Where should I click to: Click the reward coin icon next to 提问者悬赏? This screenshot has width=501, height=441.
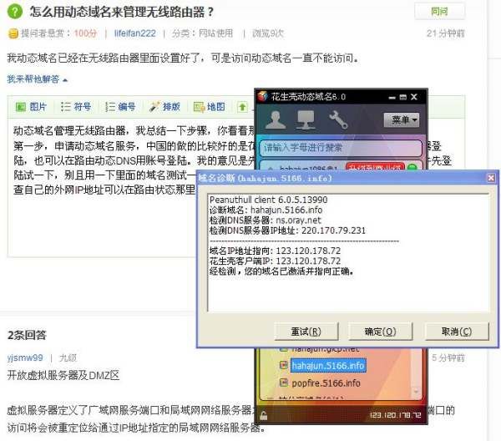tap(13, 33)
